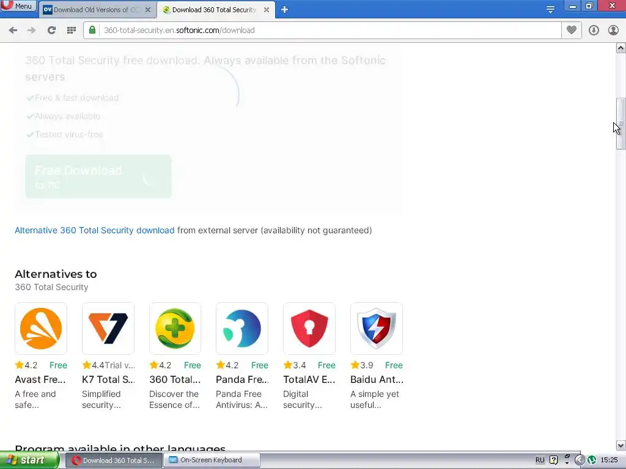Expand hidden tray icons arrow
The height and width of the screenshot is (469, 626).
pyautogui.click(x=580, y=460)
